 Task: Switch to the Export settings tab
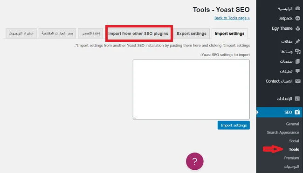click(x=191, y=33)
